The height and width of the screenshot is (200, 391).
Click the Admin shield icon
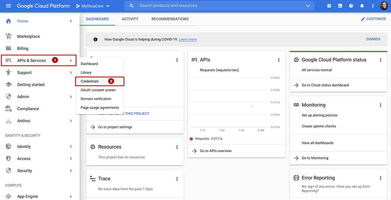(9, 97)
